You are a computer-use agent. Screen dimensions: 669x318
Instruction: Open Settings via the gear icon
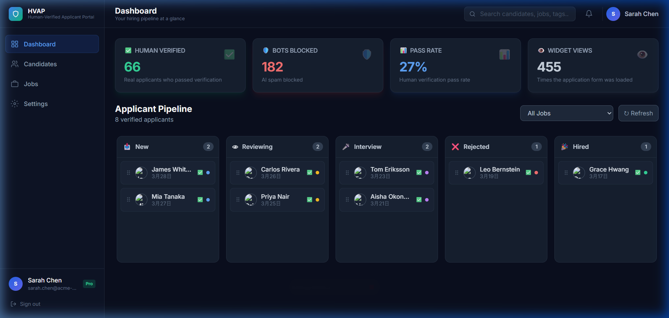pyautogui.click(x=14, y=104)
